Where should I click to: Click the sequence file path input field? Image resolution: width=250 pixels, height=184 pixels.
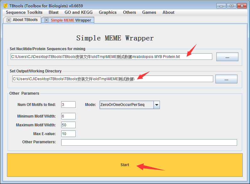click(x=111, y=57)
